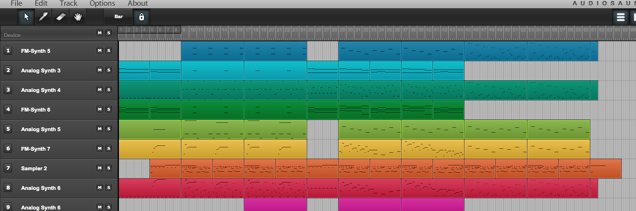Mute the FM-Synth 6 track
Image resolution: width=636 pixels, height=211 pixels.
(100, 109)
